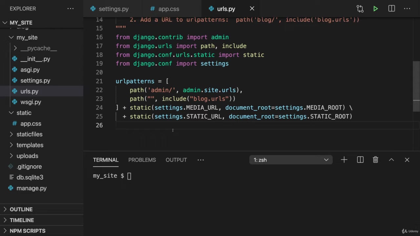Expand the NPM SCRIPTS section
Screen dimensions: 420x236
(28, 231)
